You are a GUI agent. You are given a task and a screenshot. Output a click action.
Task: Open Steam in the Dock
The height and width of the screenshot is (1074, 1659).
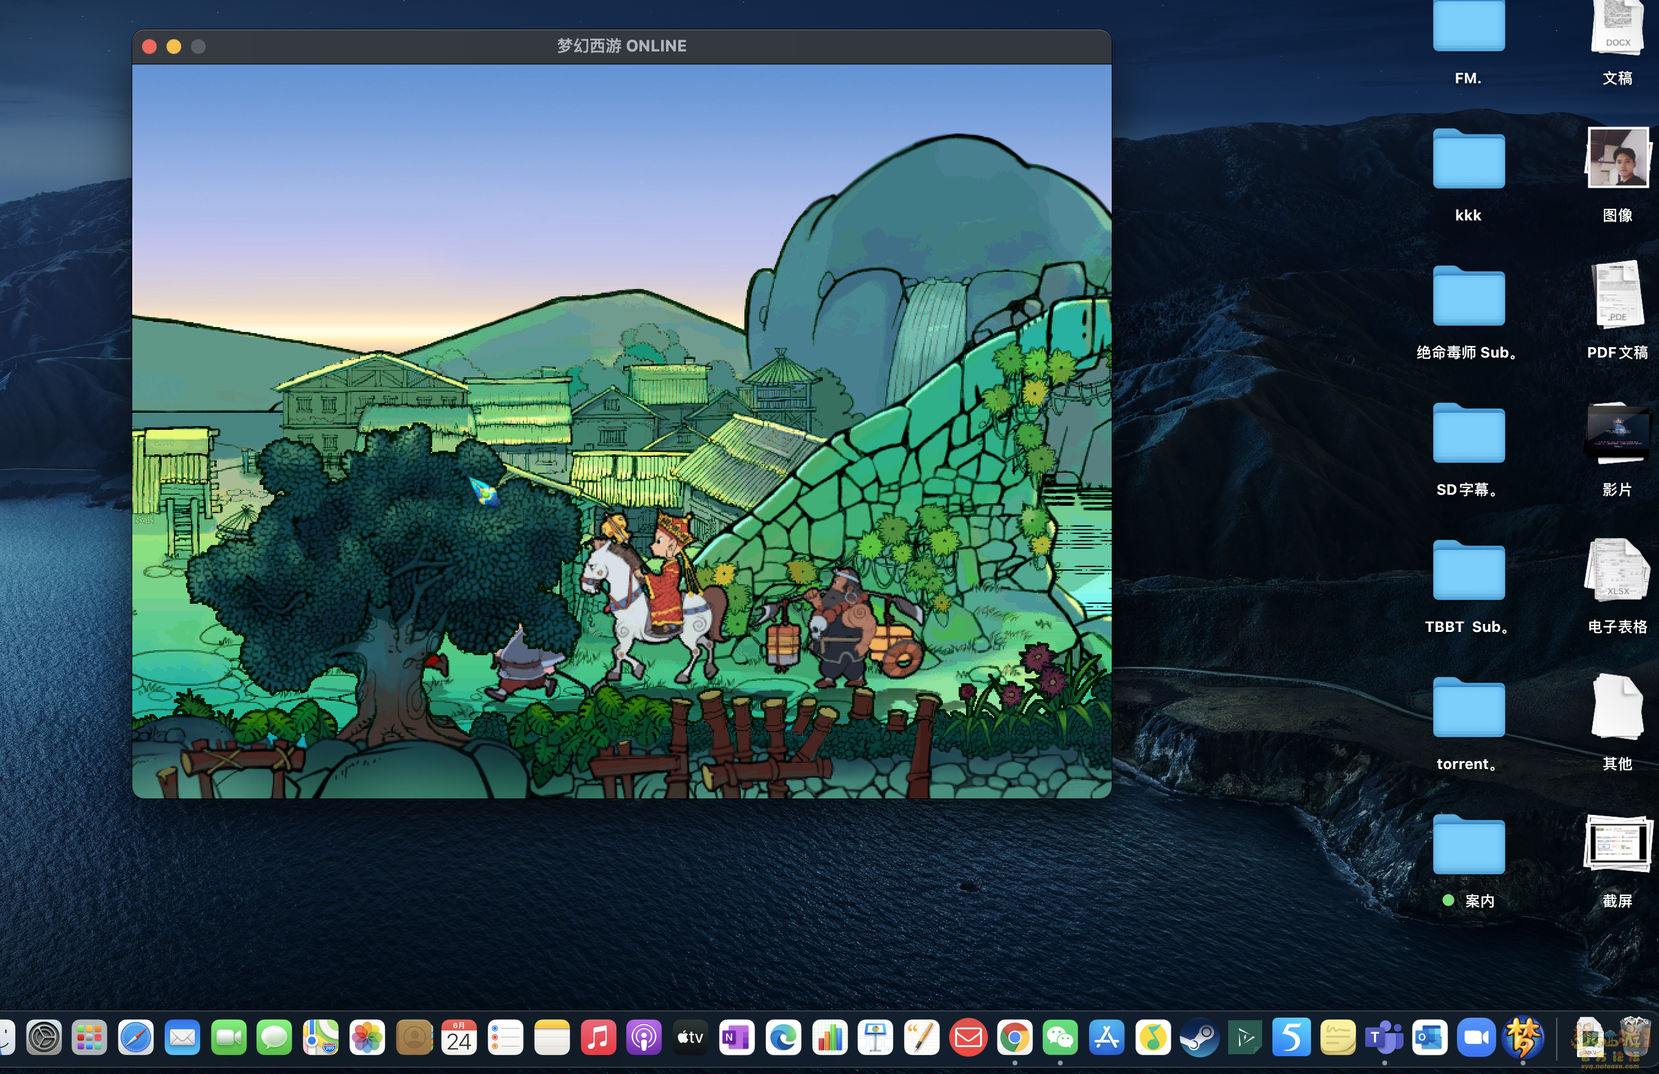point(1199,1038)
